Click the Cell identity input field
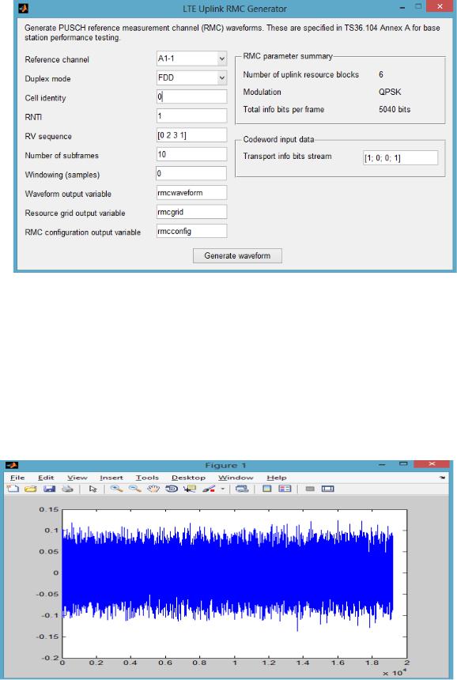 pos(191,96)
